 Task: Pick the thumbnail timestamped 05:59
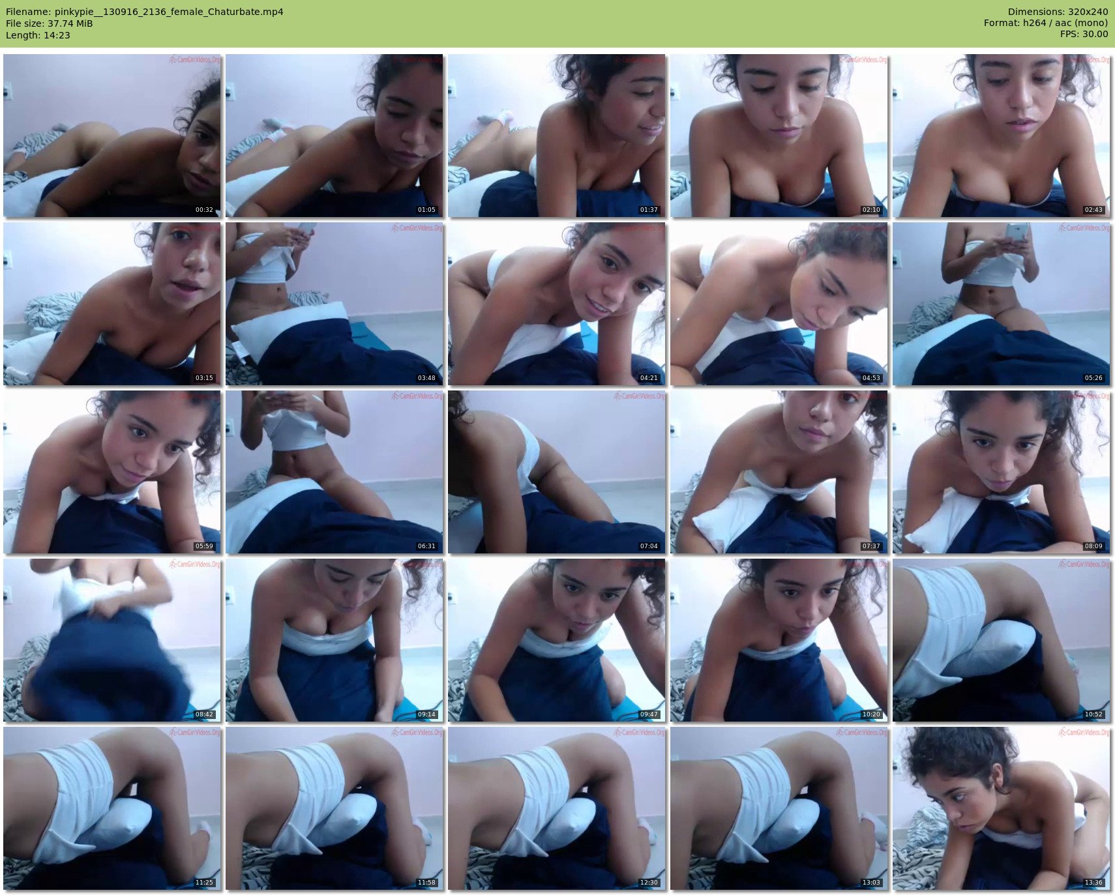[112, 472]
